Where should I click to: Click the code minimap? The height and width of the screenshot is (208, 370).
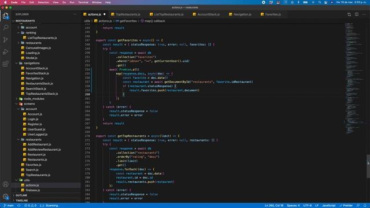click(354, 78)
